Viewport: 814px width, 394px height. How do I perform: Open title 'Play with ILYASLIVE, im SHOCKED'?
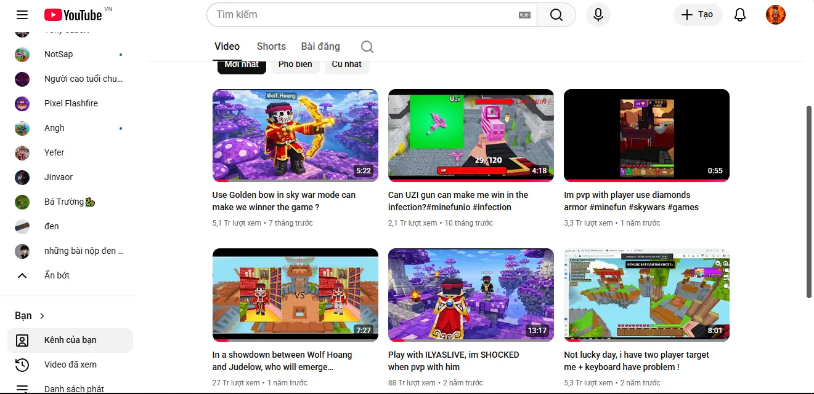coord(454,361)
